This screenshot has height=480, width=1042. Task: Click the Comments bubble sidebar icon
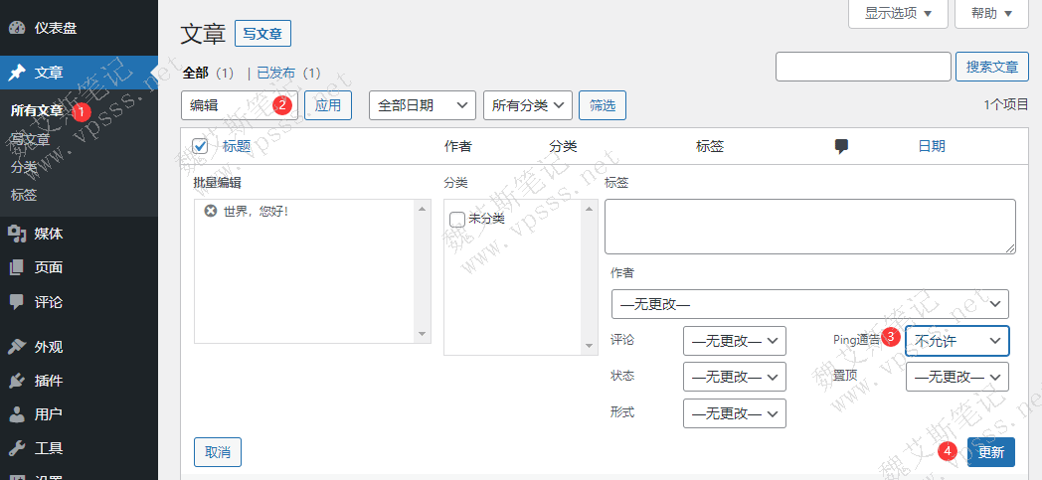17,301
